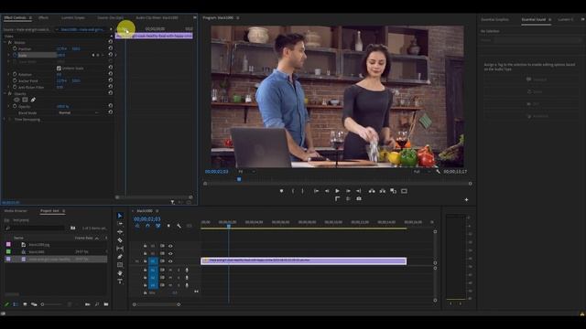Select the Slip tool

120,249
